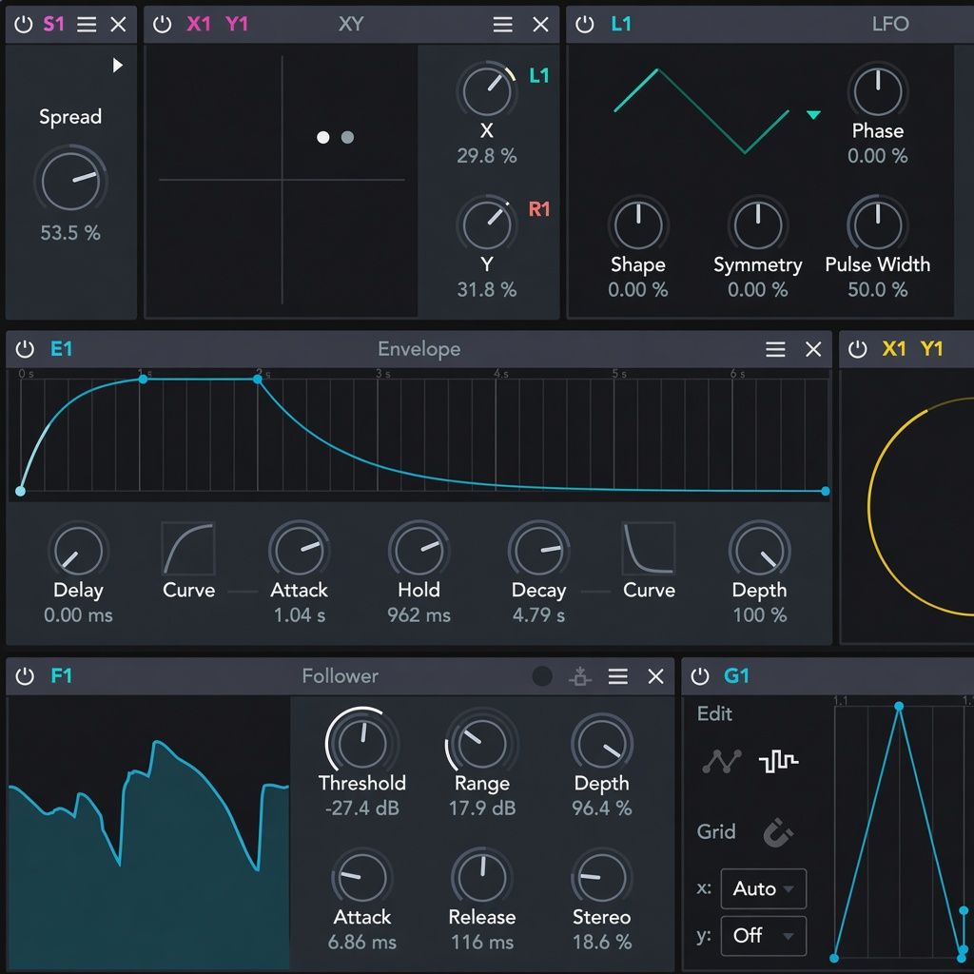
Task: Adjust the Follower Stereo knob
Action: tap(602, 876)
